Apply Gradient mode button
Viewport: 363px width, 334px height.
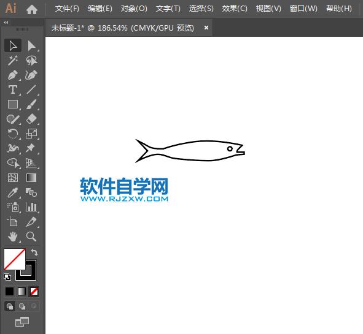21,292
